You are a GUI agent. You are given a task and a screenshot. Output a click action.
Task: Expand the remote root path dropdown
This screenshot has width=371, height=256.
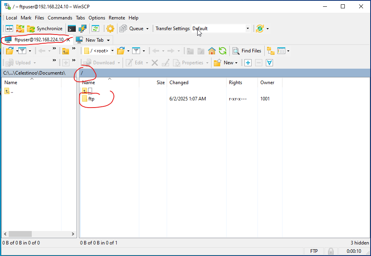click(x=112, y=51)
